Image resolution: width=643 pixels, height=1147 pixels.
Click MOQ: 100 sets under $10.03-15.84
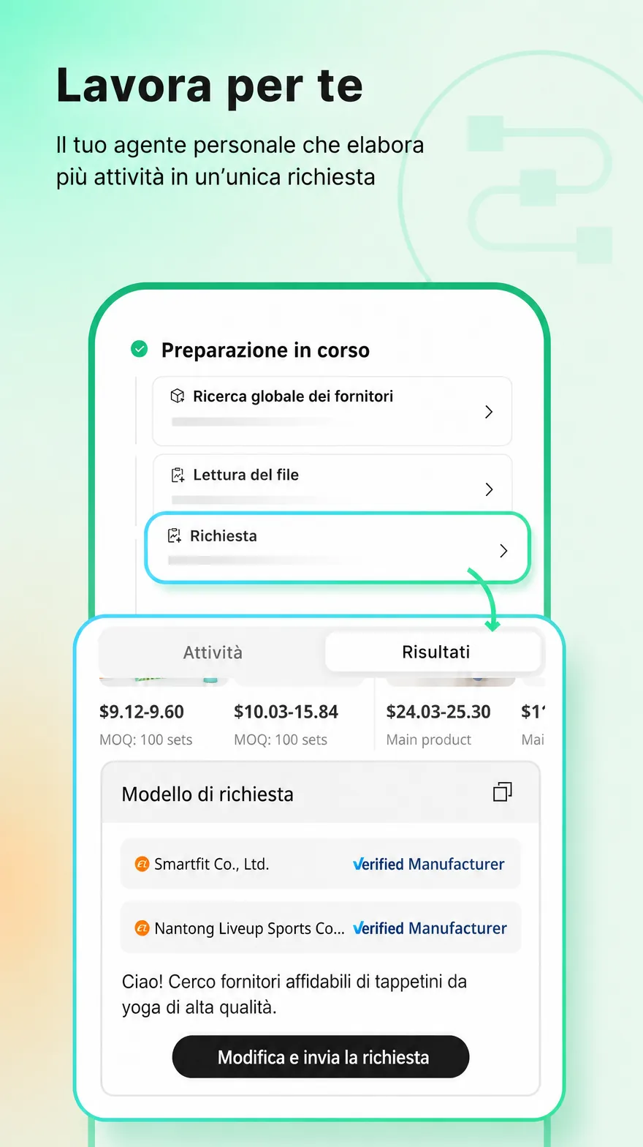[x=281, y=740]
